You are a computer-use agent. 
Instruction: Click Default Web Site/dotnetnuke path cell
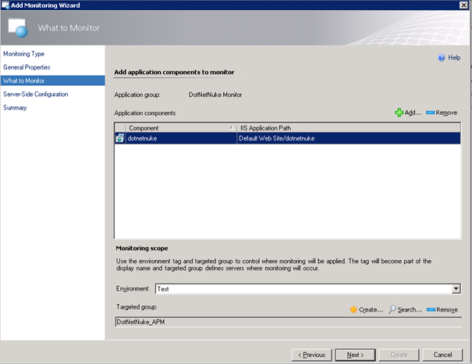click(x=349, y=138)
